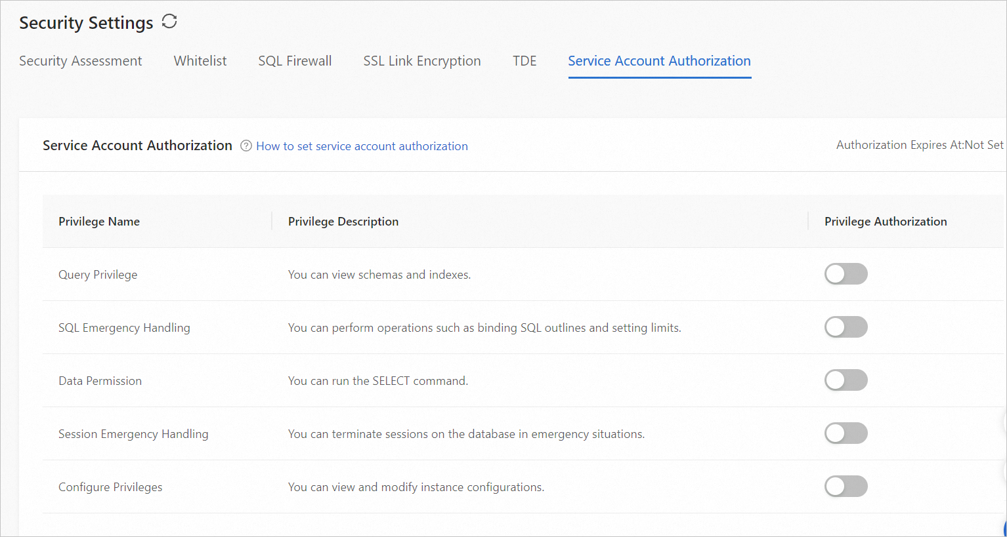This screenshot has width=1007, height=537.
Task: Enable Session Emergency Handling toggle
Action: click(846, 433)
